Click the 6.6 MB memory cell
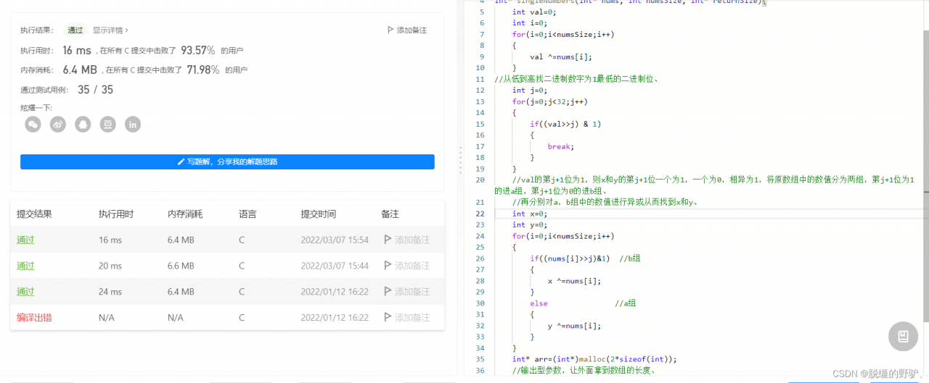929x383 pixels. coord(181,266)
